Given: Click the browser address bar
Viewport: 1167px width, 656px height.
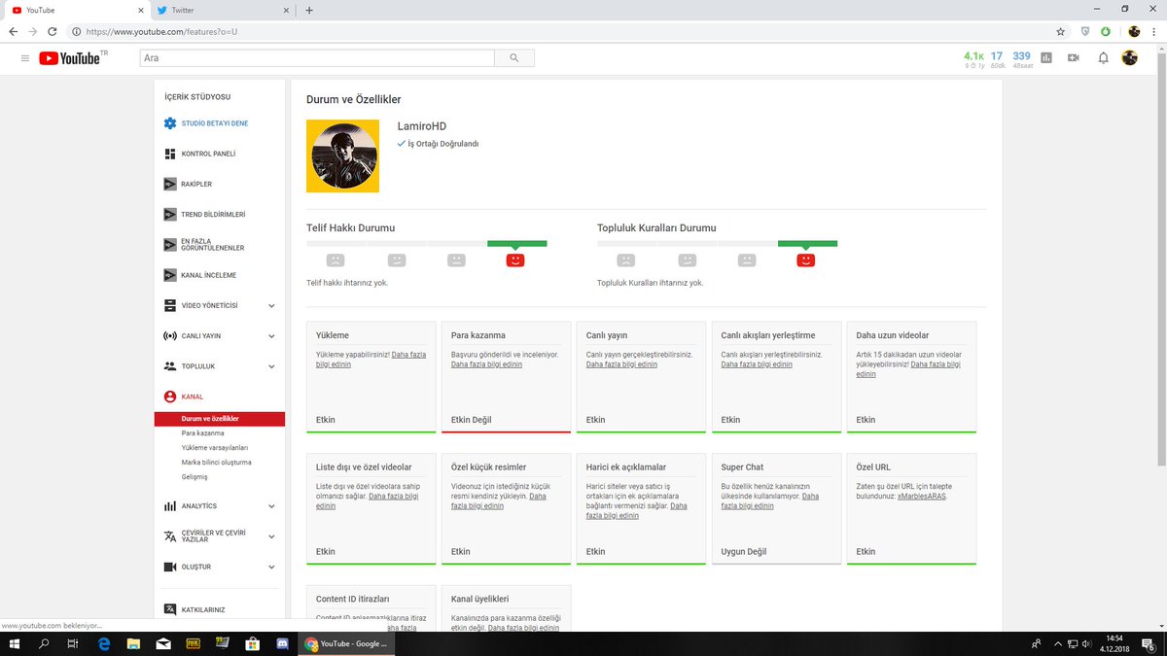Looking at the screenshot, I should pyautogui.click(x=564, y=31).
